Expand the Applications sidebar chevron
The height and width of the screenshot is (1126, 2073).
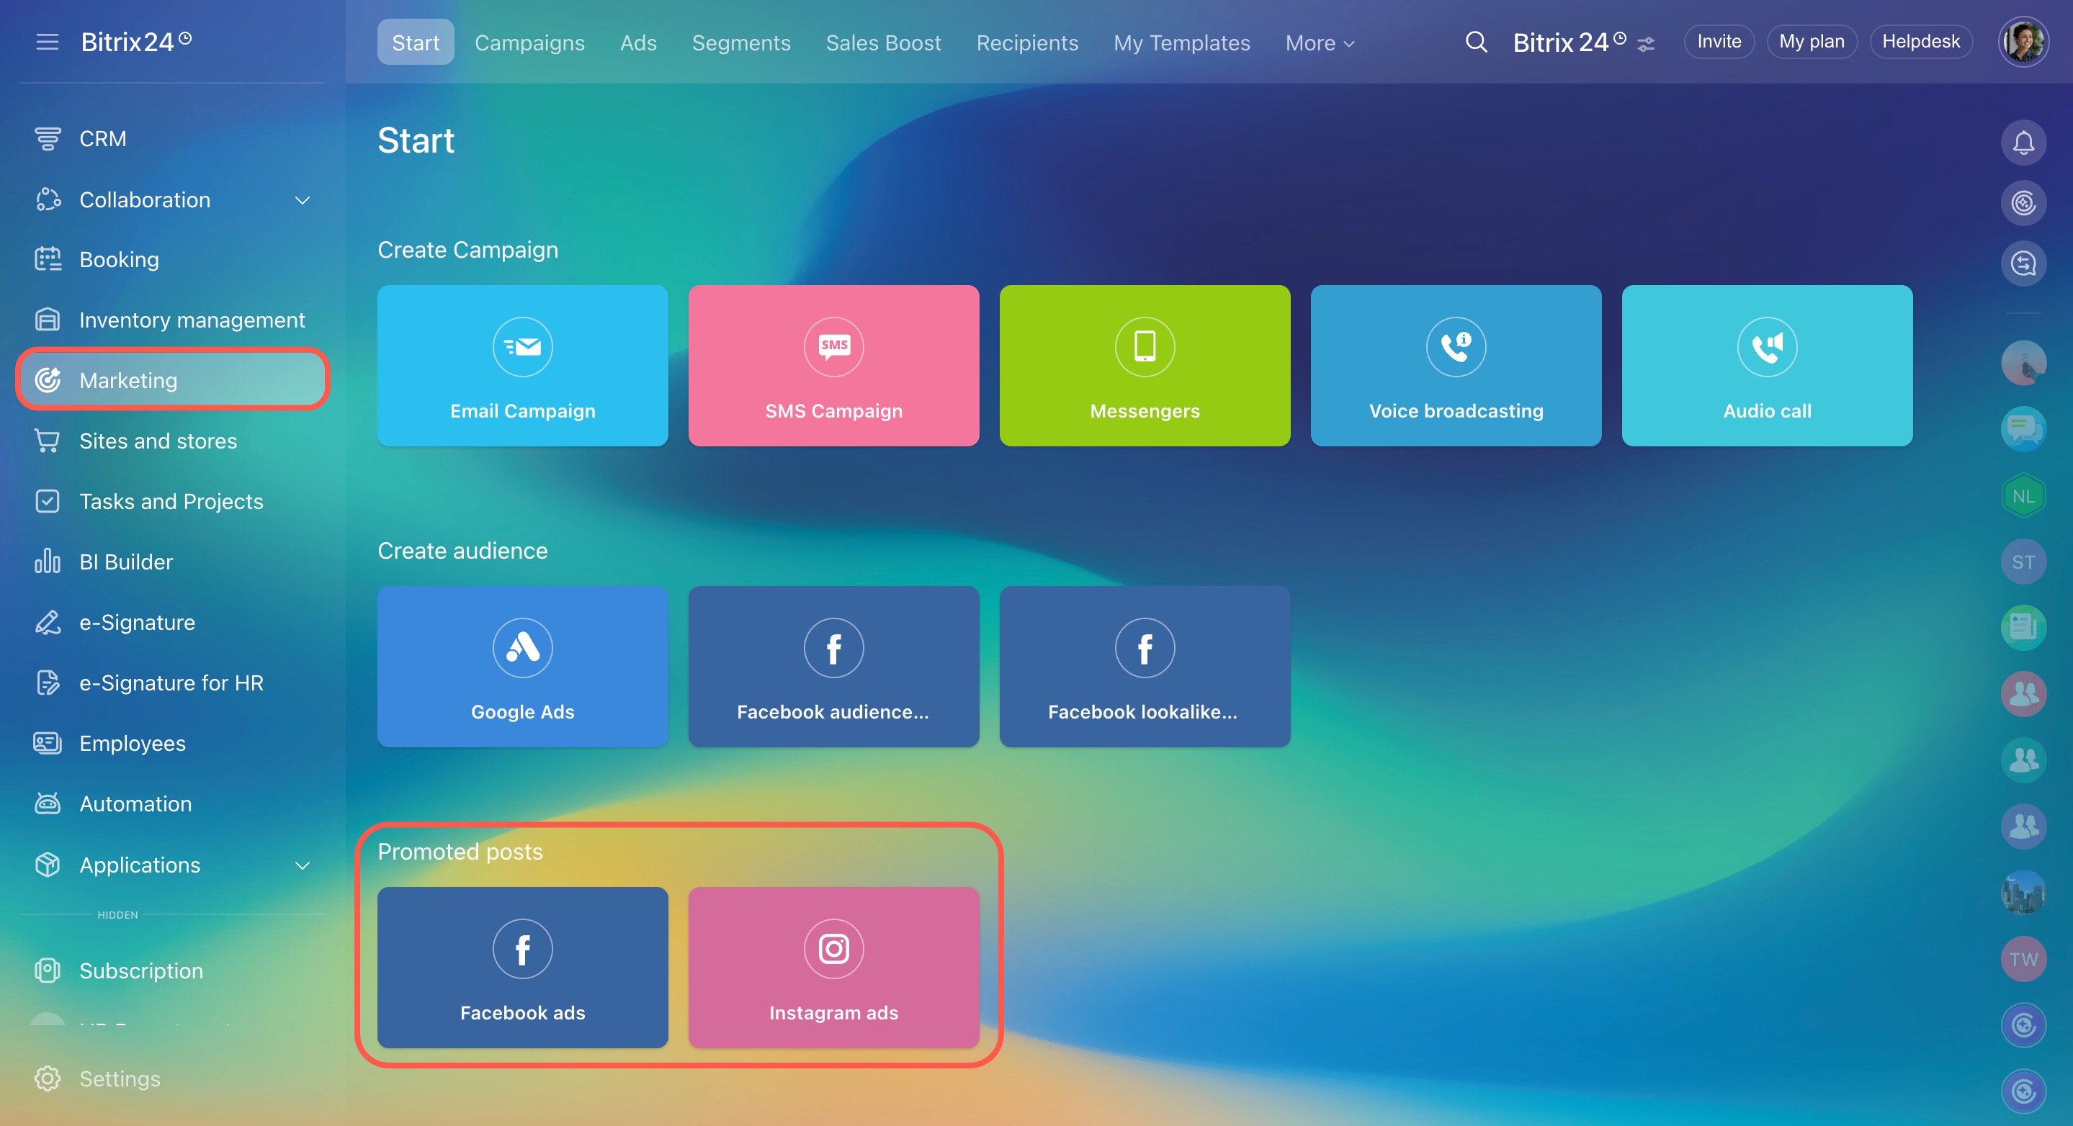(303, 865)
